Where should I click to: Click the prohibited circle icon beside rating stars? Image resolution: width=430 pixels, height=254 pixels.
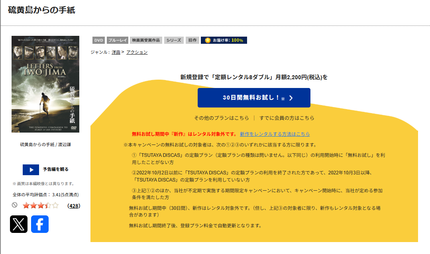pos(14,205)
